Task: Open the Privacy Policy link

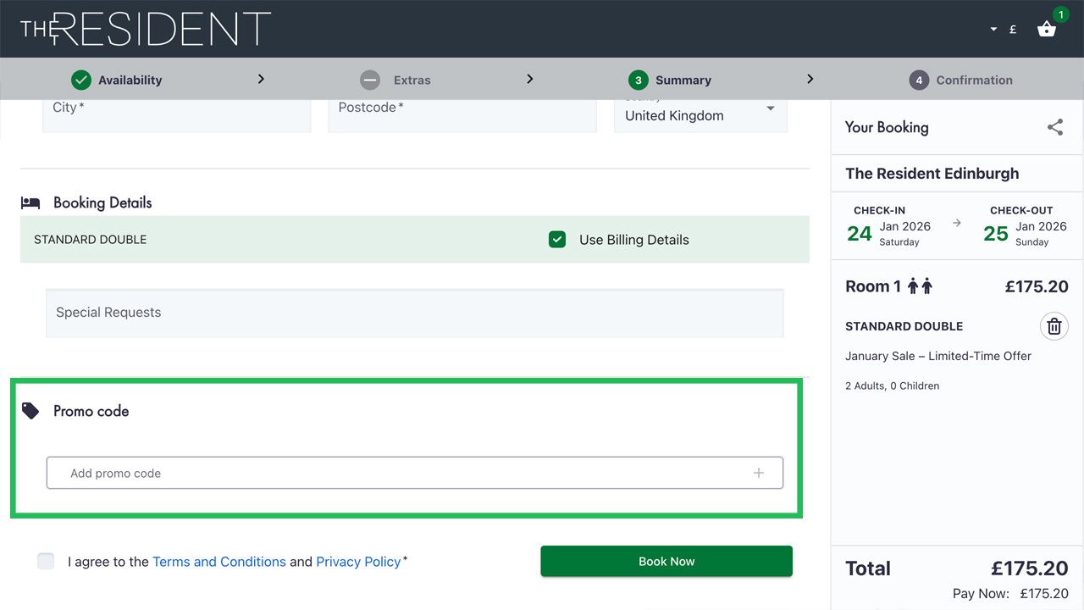Action: click(x=358, y=561)
